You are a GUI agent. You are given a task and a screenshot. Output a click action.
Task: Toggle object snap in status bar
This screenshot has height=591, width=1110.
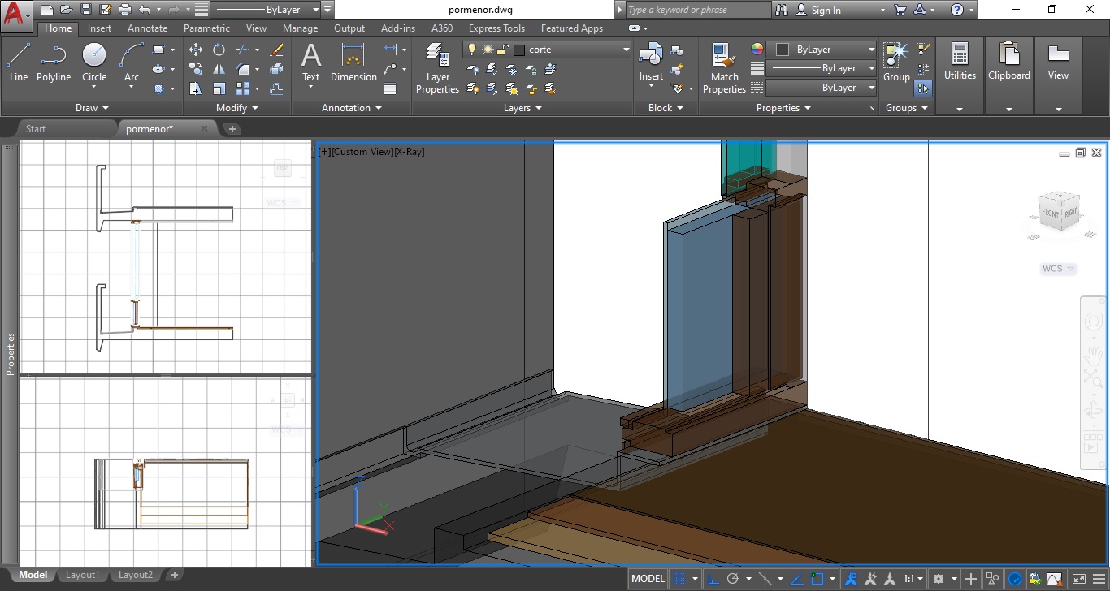click(x=817, y=579)
